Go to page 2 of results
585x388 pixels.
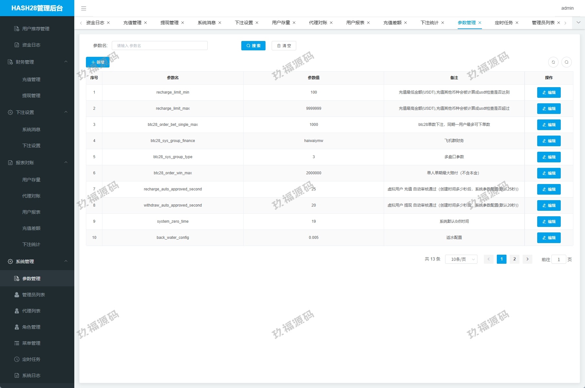point(515,259)
